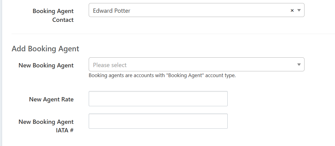Click the gray strip on the left edge
This screenshot has height=146, width=335.
pyautogui.click(x=1, y=73)
